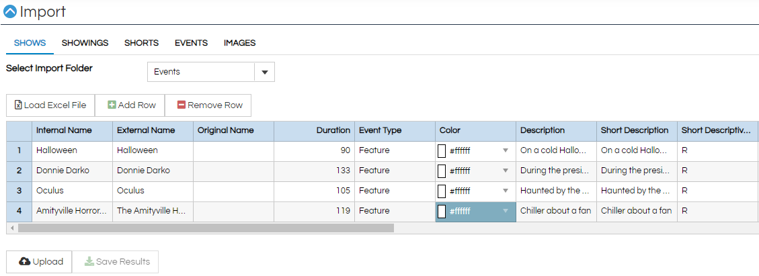Click the Duration cell showing 133
This screenshot has width=759, height=276.
[315, 171]
